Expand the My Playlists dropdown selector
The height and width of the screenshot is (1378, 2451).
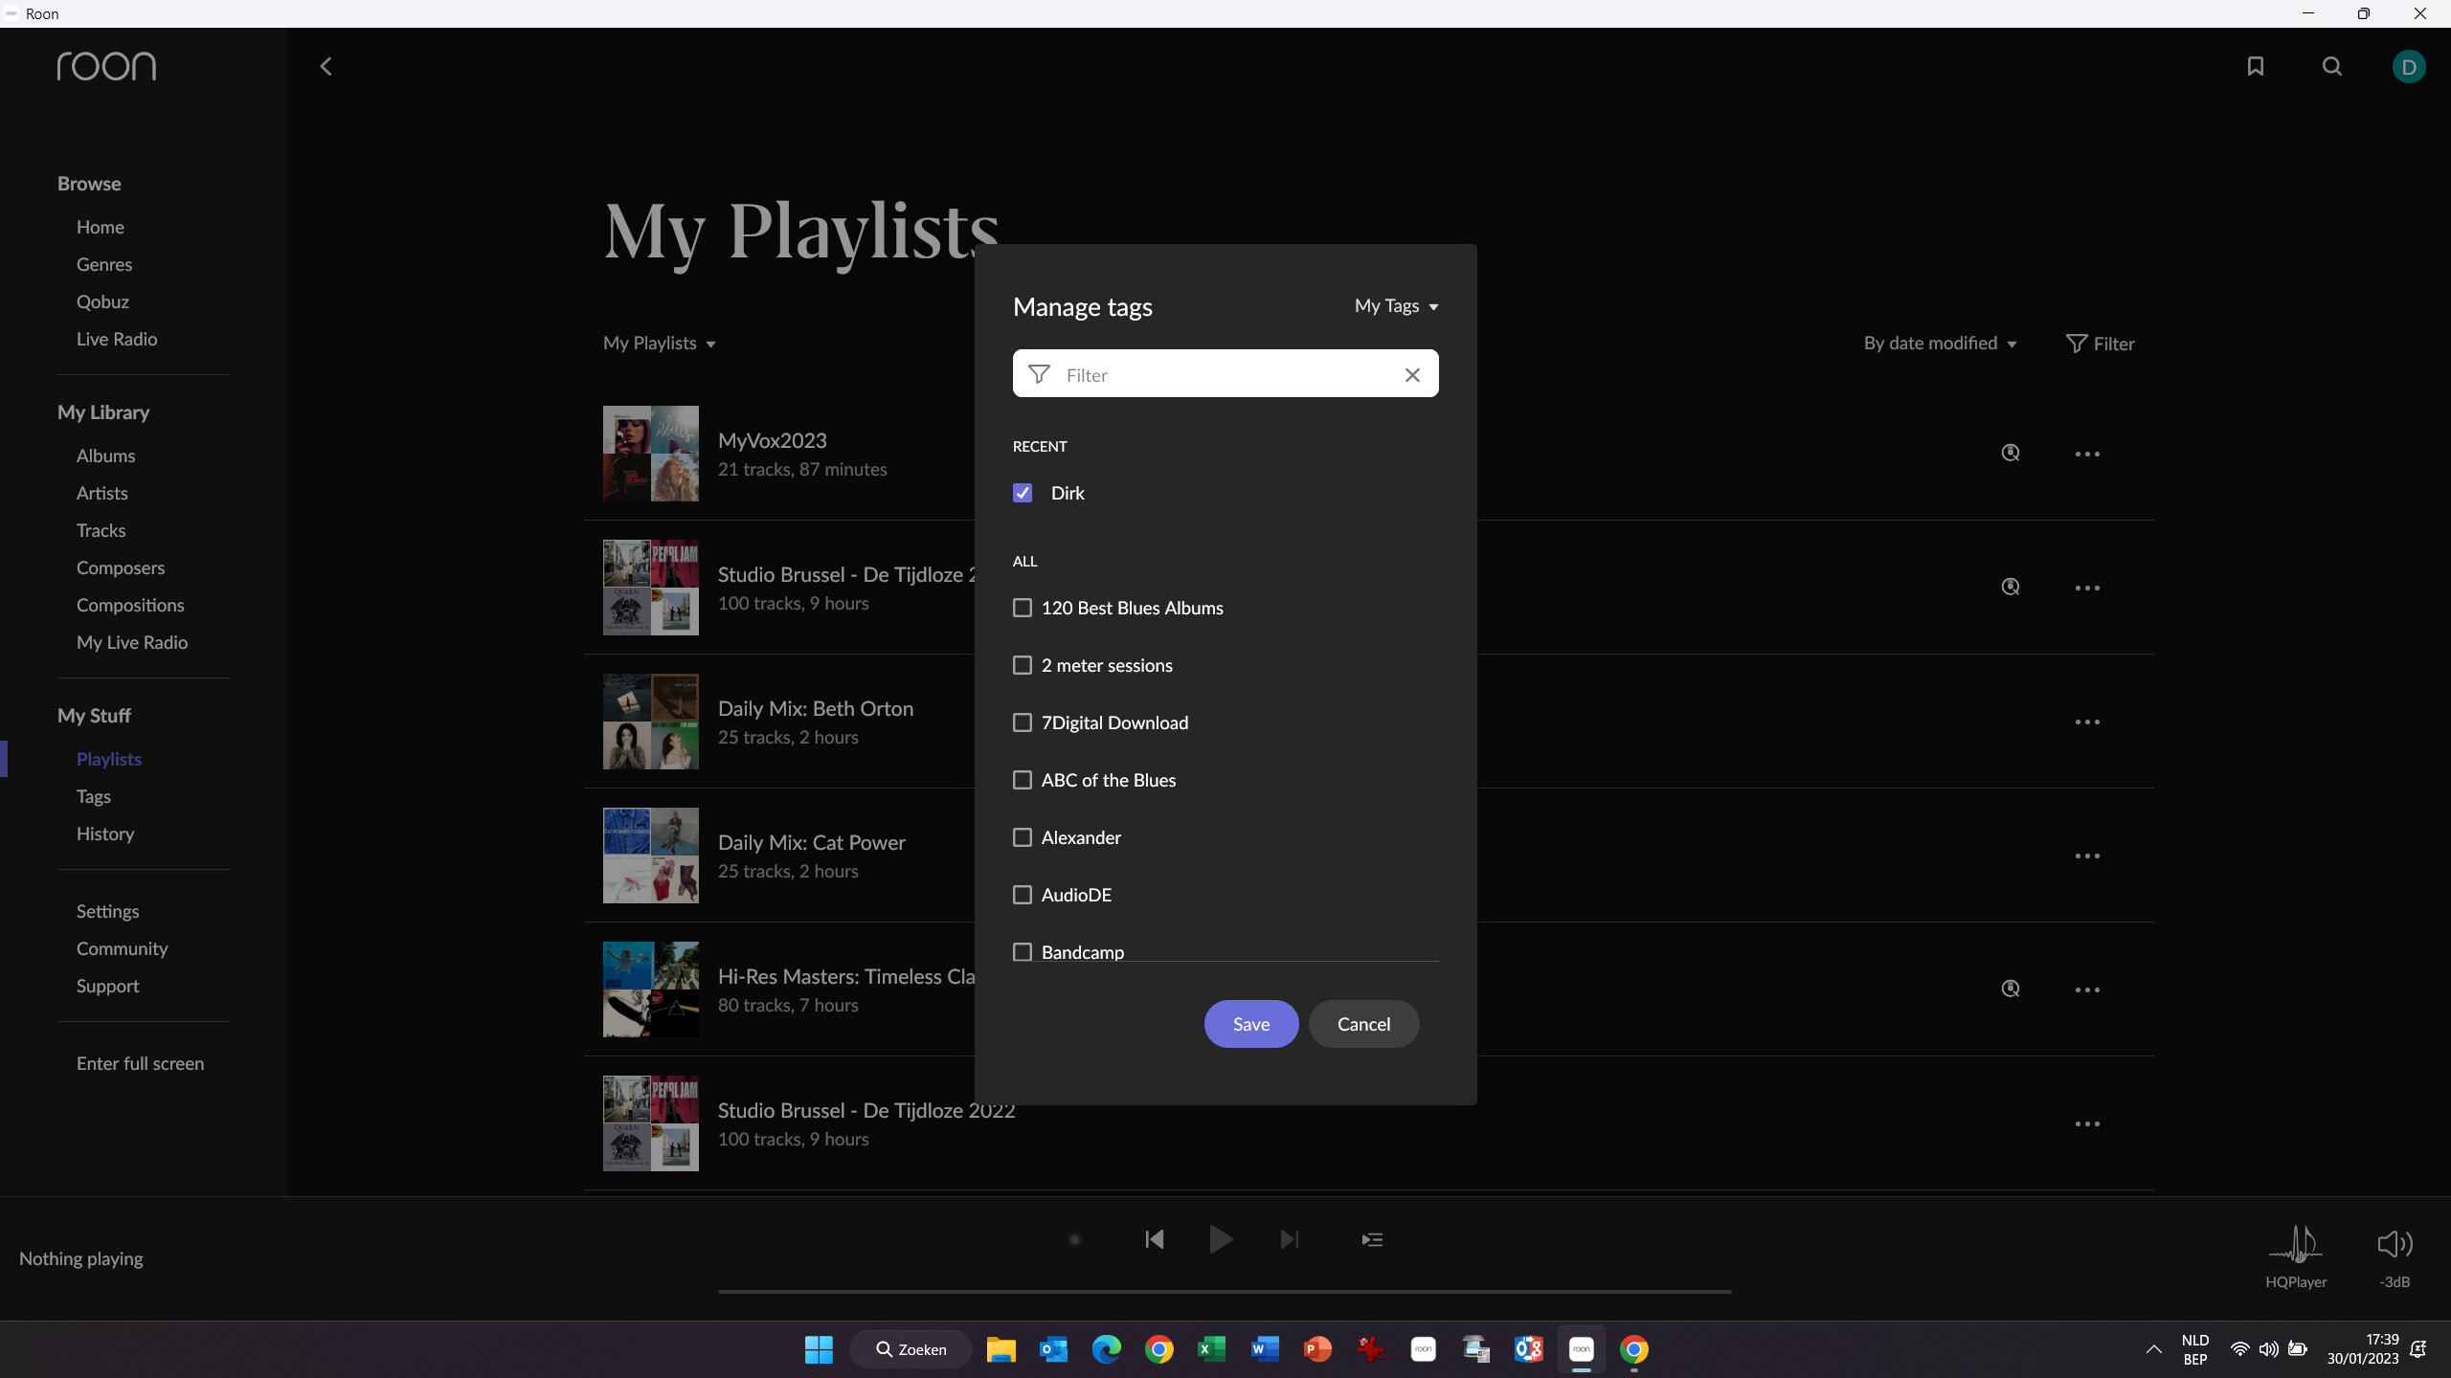point(659,344)
